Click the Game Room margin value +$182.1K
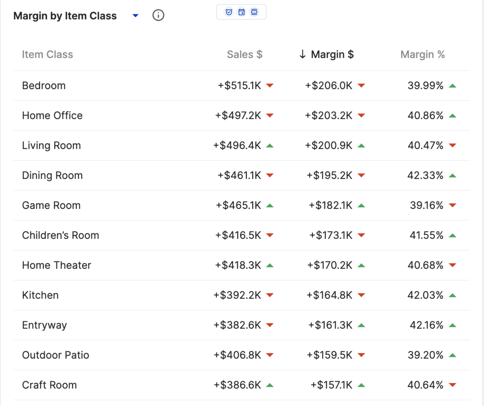484x406 pixels. point(330,205)
